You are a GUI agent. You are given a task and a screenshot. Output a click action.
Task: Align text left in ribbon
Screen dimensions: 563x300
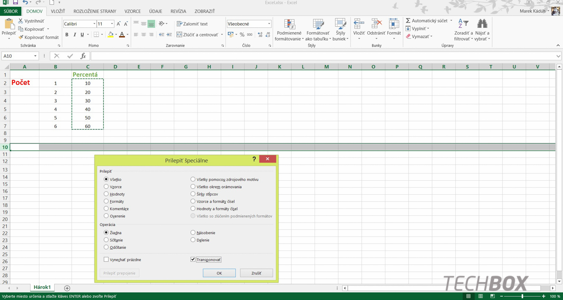[136, 35]
